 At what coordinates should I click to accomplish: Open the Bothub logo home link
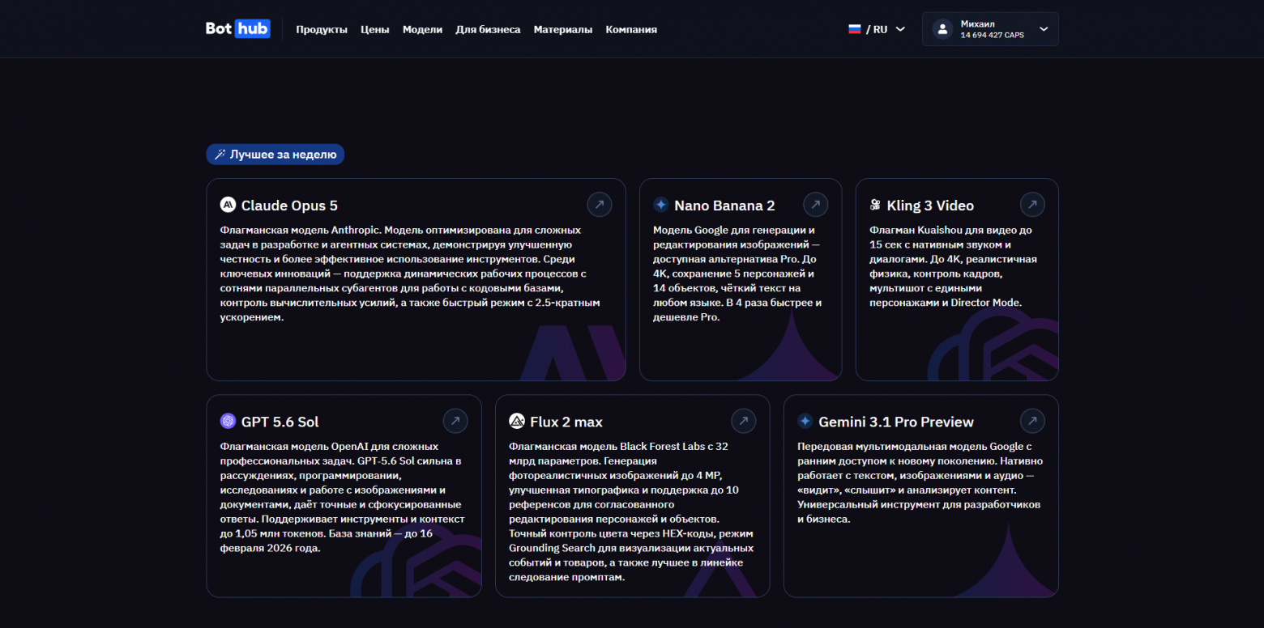(x=237, y=29)
